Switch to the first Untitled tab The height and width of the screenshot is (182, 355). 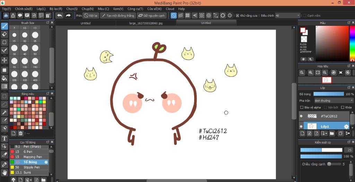click(x=86, y=23)
